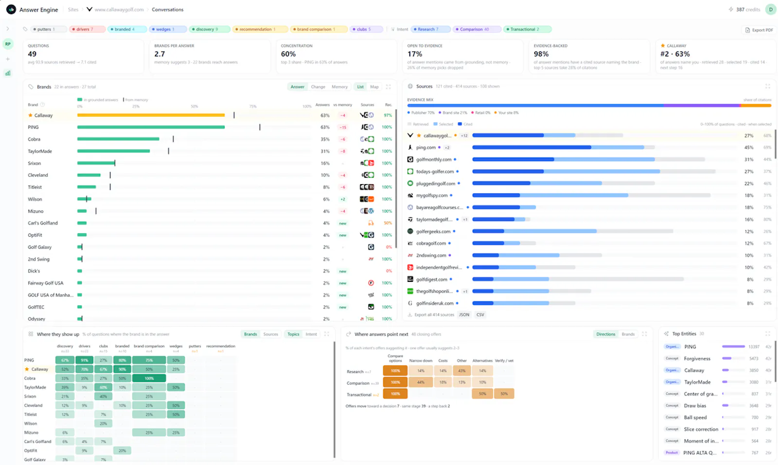
Task: Click the info icon next to Brand header
Action: point(42,104)
